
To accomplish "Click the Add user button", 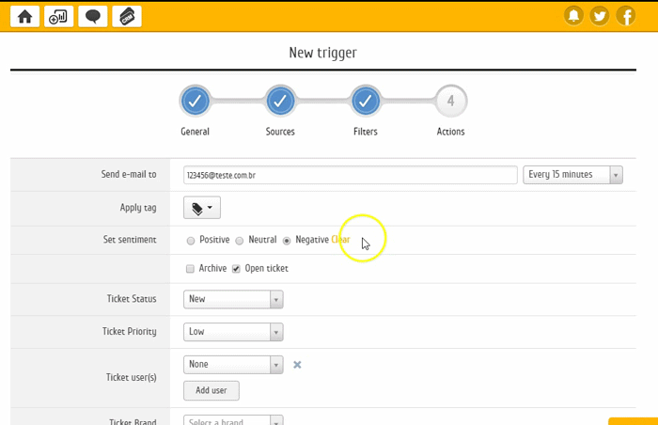I will click(x=211, y=390).
